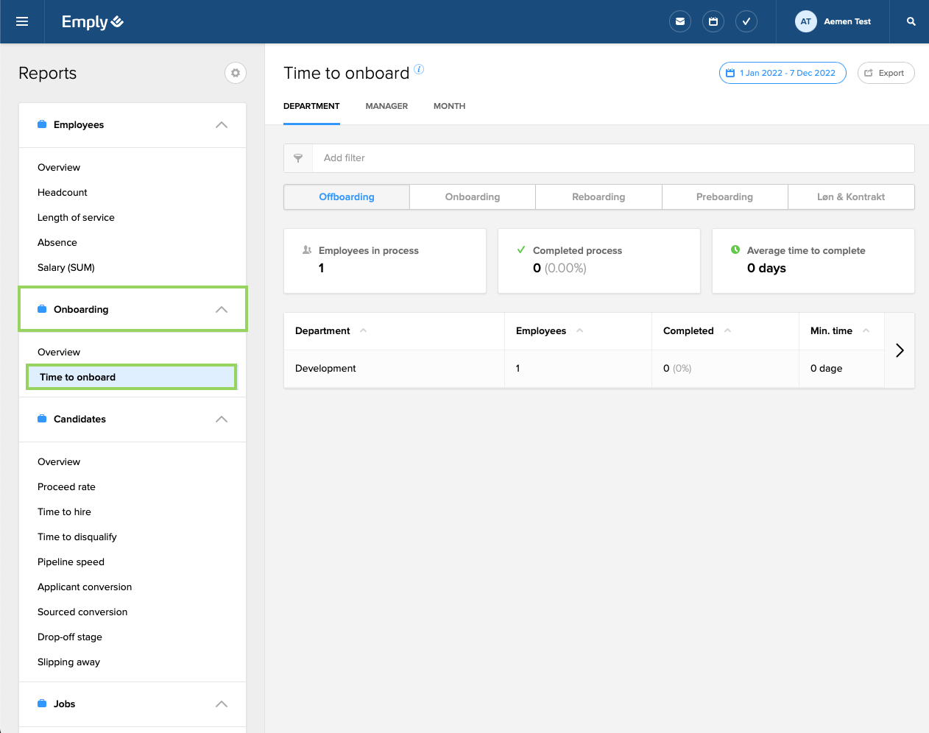Open the calendar icon in header
This screenshot has width=929, height=733.
coord(713,22)
